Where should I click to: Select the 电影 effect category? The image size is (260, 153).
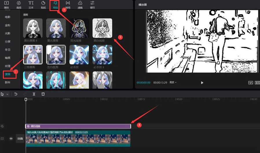pyautogui.click(x=8, y=17)
